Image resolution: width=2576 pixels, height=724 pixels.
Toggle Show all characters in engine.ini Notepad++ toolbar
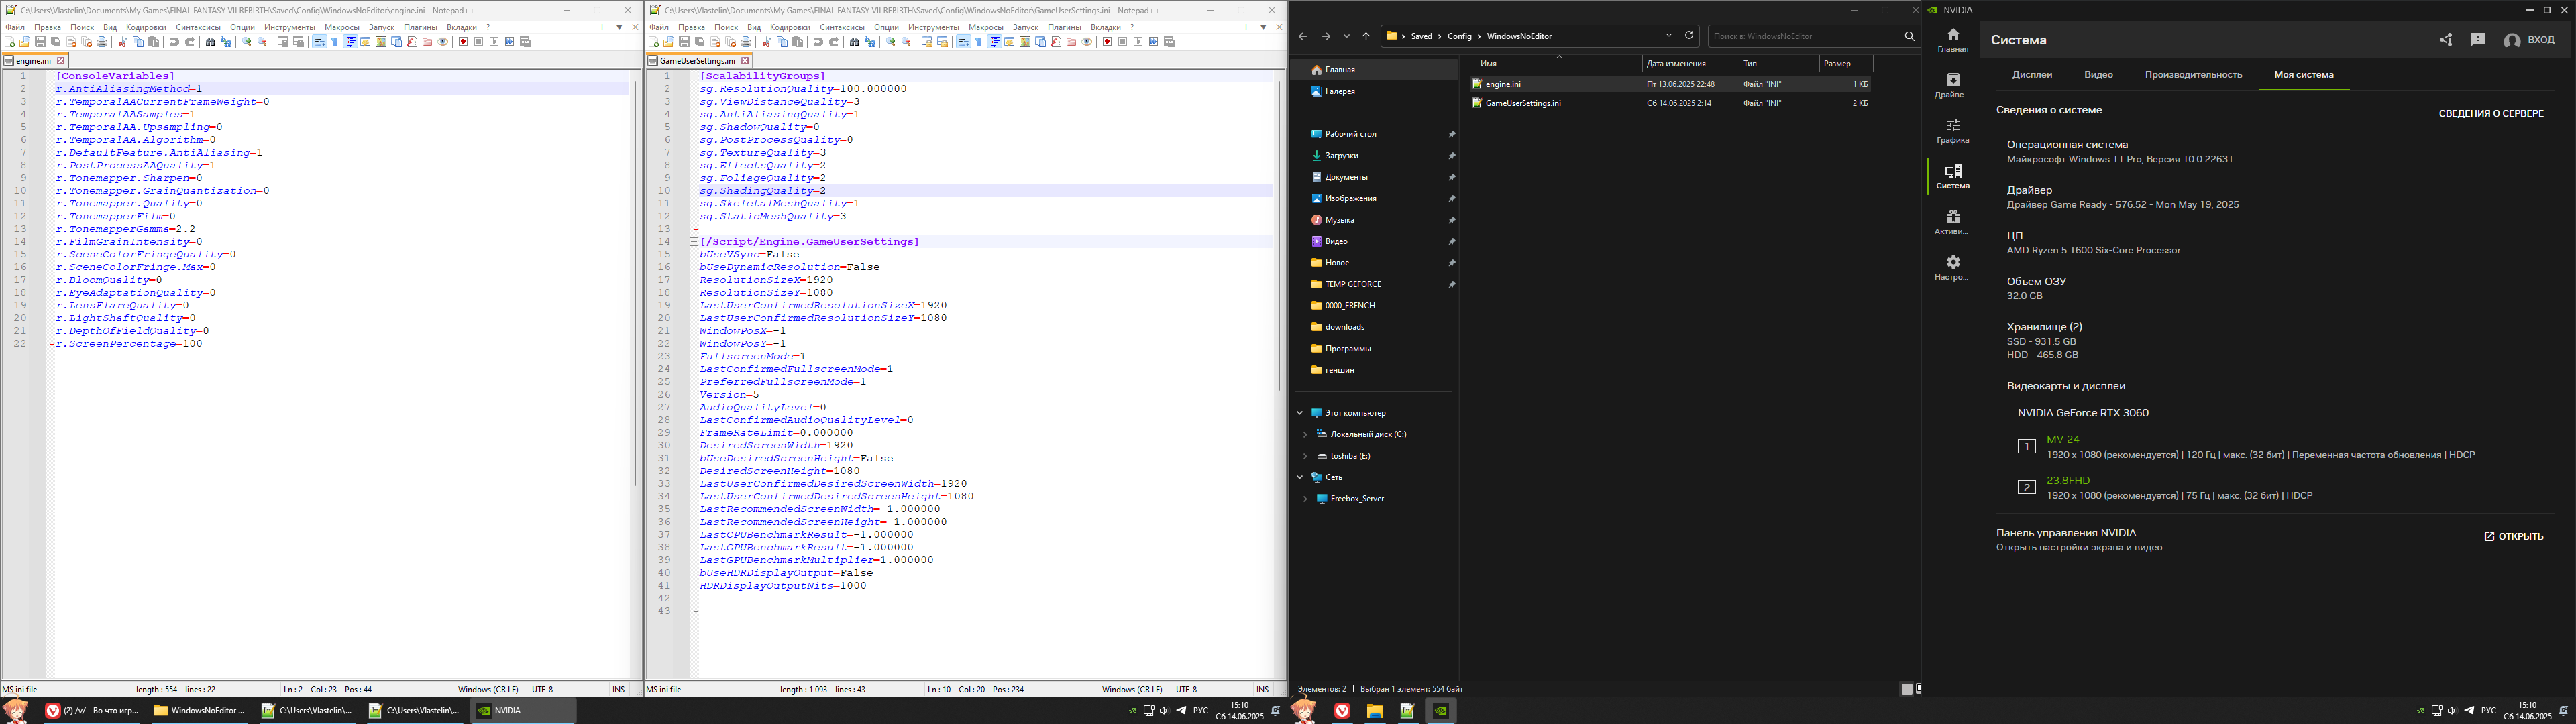pos(335,42)
